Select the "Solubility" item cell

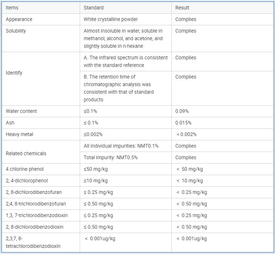click(x=16, y=31)
